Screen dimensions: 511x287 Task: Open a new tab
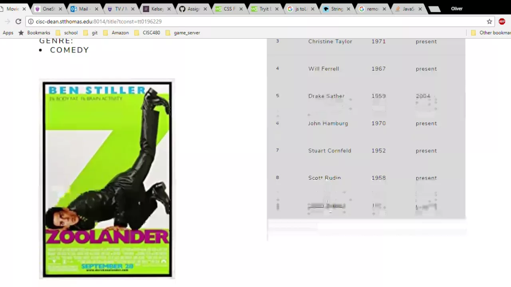pos(434,9)
